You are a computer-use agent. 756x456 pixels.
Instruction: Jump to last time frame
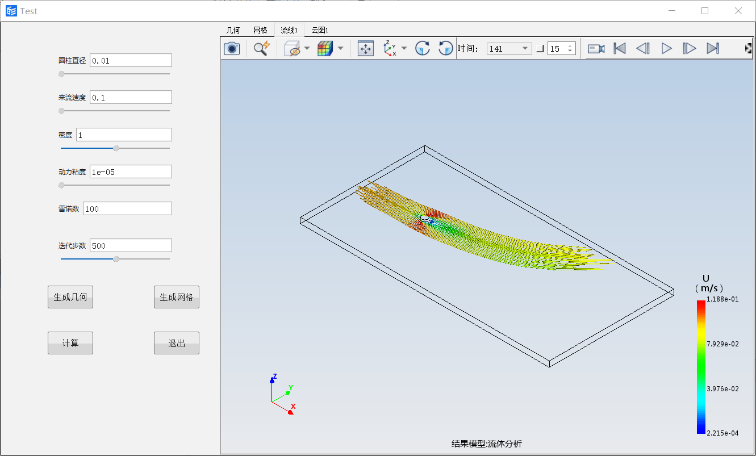pyautogui.click(x=713, y=49)
